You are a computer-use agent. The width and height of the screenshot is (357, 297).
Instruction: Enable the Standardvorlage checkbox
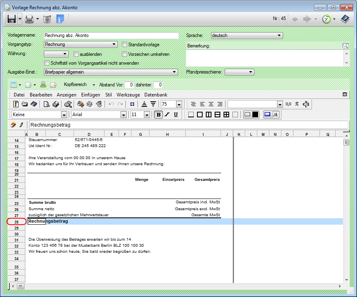click(x=125, y=45)
